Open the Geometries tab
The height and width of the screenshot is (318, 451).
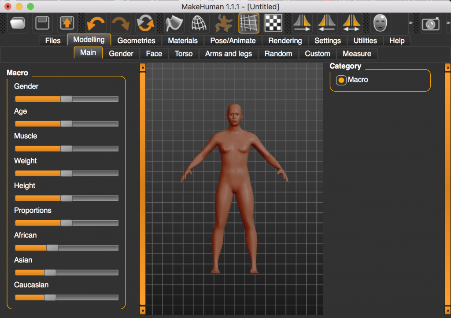pos(136,41)
